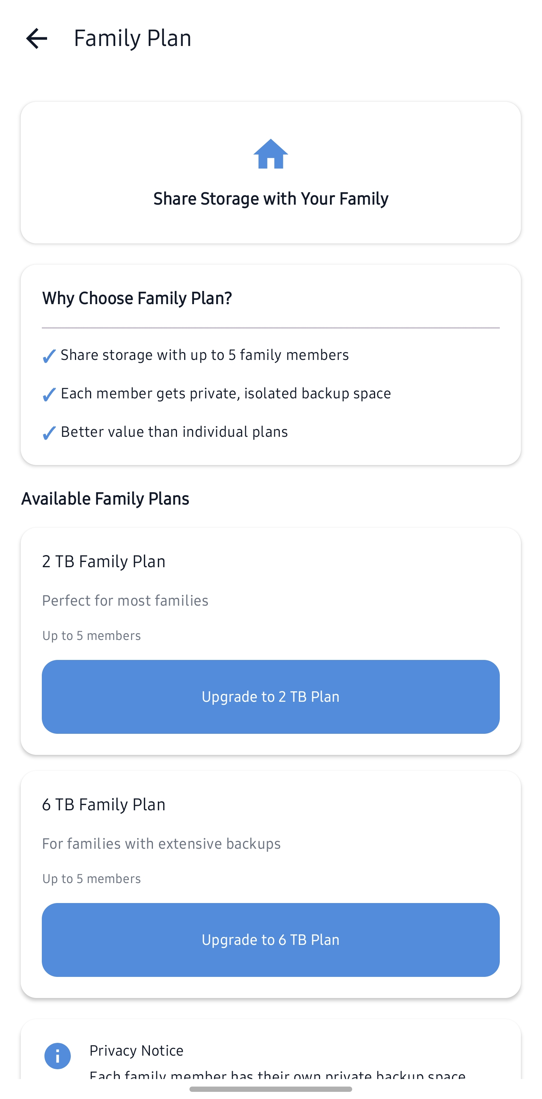Click 'For families with extensive backups' text

tap(161, 844)
